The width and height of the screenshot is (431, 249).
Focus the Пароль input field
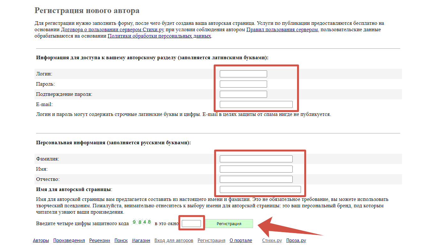[243, 84]
